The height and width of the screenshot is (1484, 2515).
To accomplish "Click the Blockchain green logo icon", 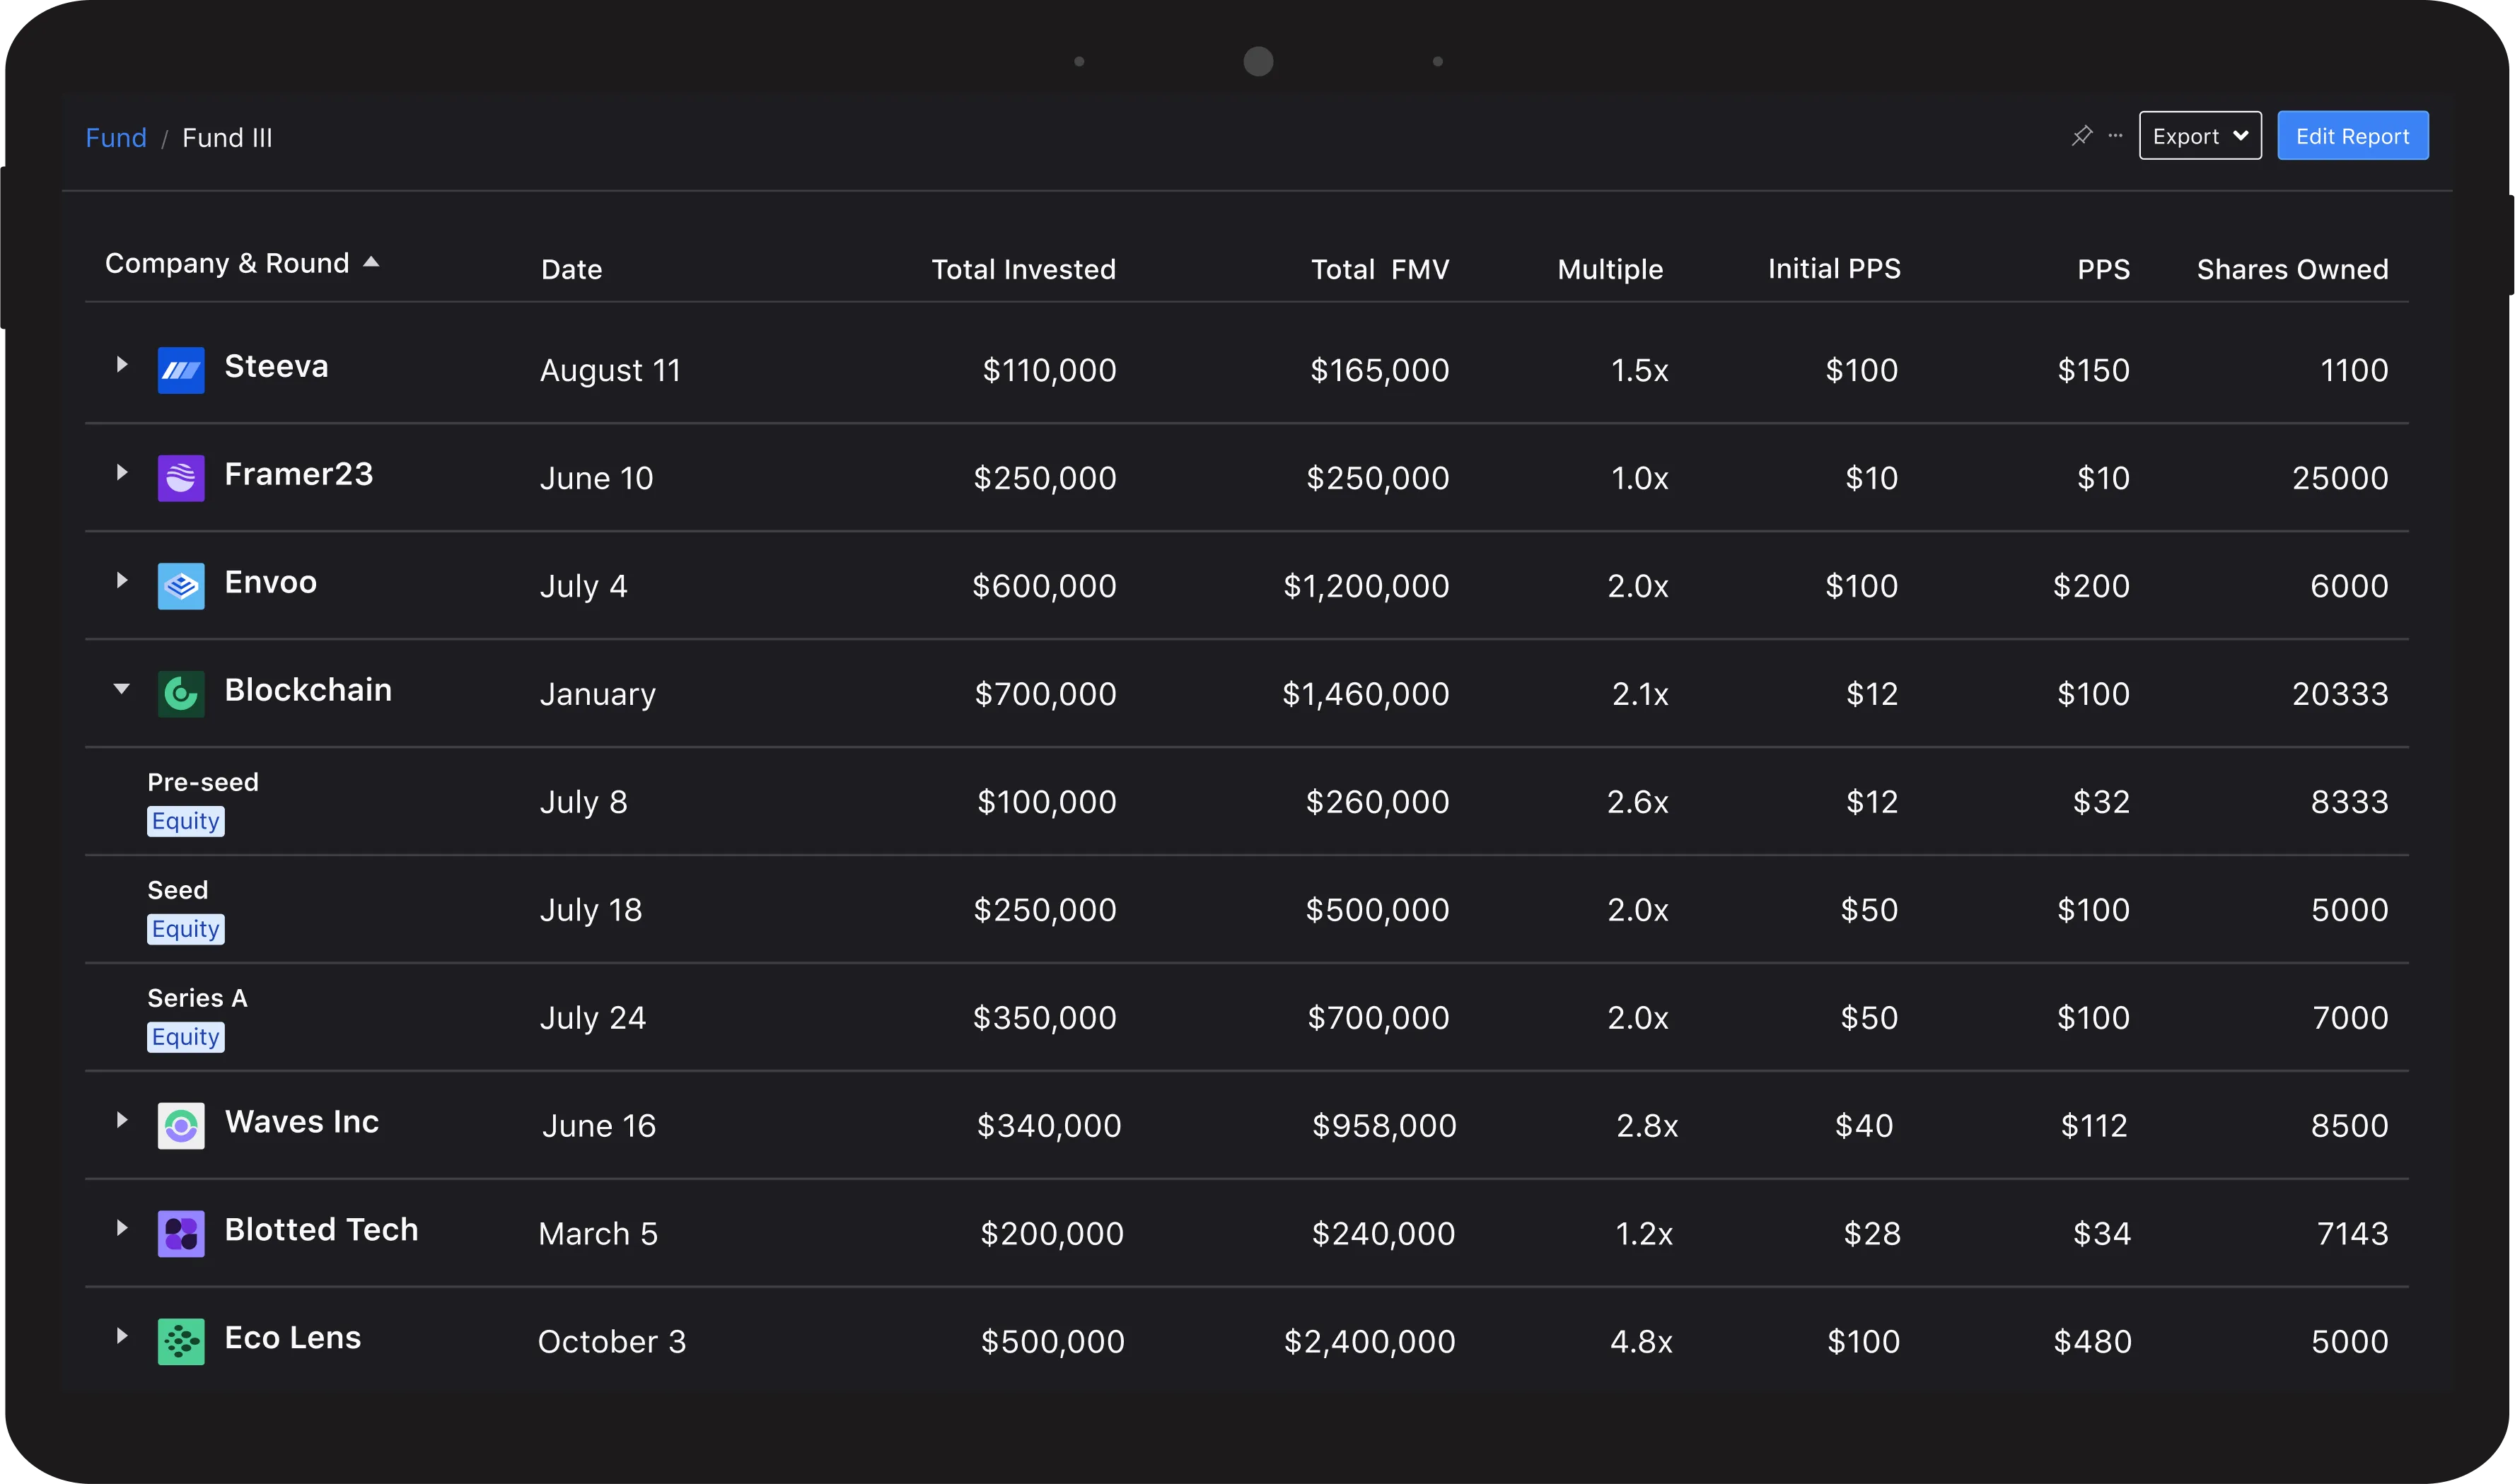I will pos(181,694).
